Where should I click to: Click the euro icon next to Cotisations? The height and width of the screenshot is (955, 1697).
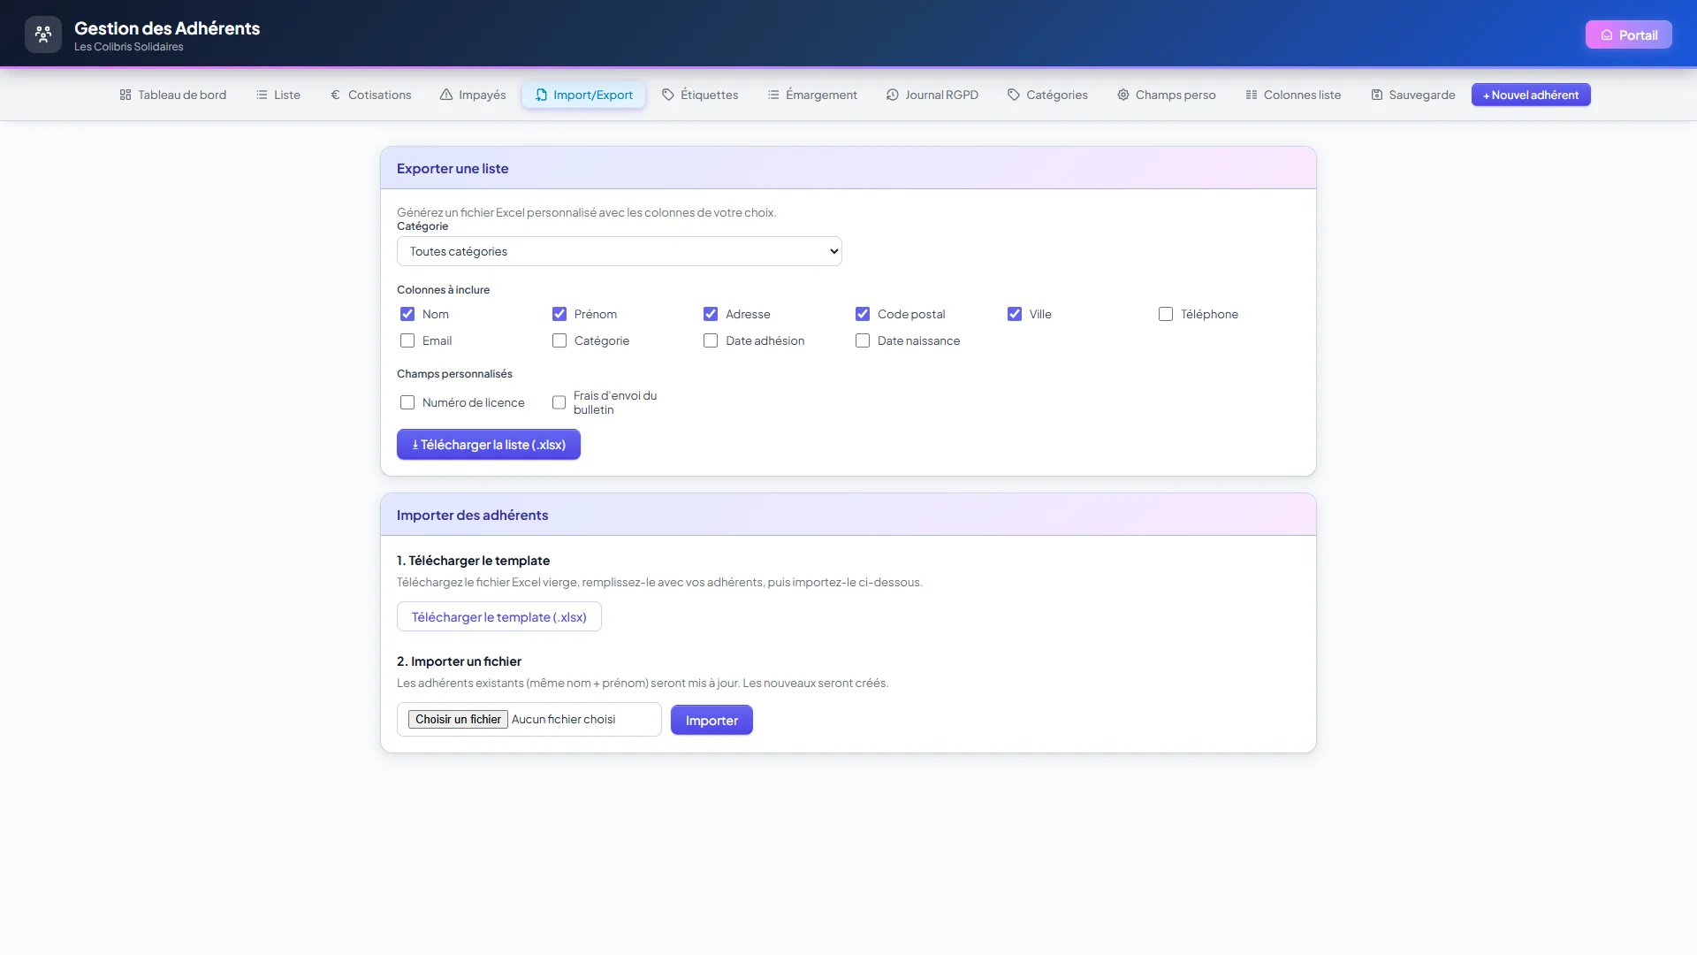click(335, 95)
